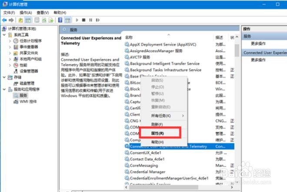Click the 性能 monitor icon
Screen dimensions: 287x192
pos(16,65)
